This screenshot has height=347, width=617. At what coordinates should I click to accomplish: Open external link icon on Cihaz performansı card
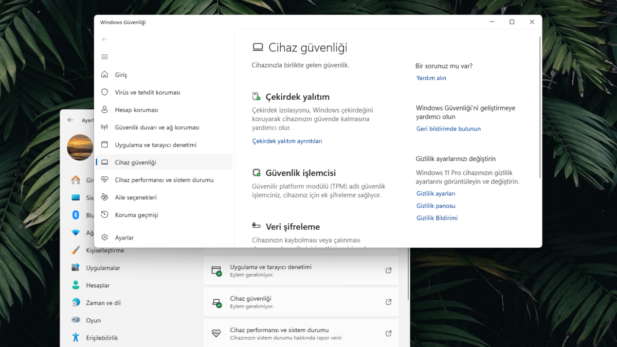coord(389,333)
